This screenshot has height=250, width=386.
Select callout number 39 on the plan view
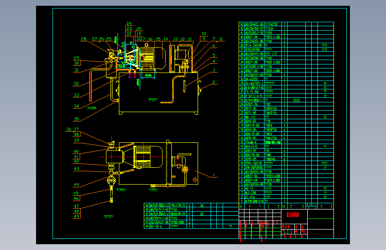point(76,140)
